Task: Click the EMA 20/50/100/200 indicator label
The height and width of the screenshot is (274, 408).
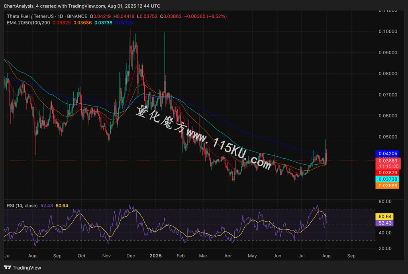Action: point(28,23)
